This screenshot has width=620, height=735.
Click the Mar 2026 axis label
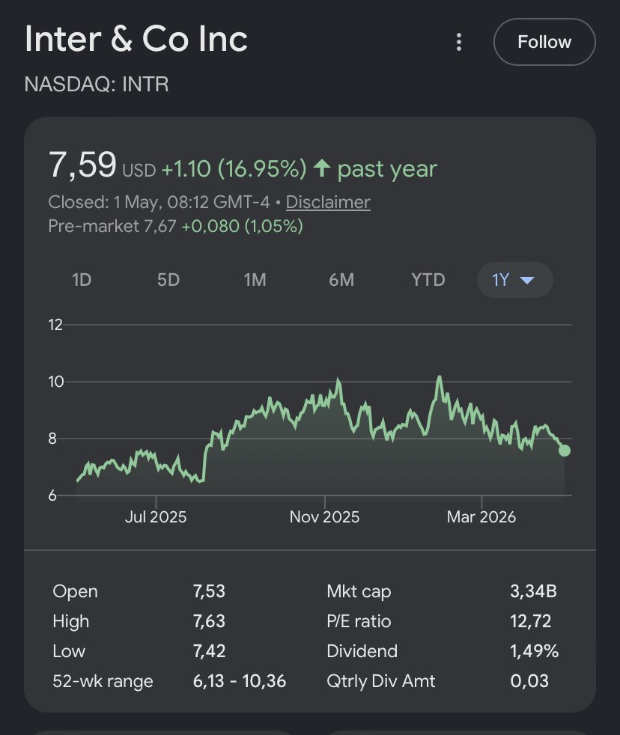481,517
